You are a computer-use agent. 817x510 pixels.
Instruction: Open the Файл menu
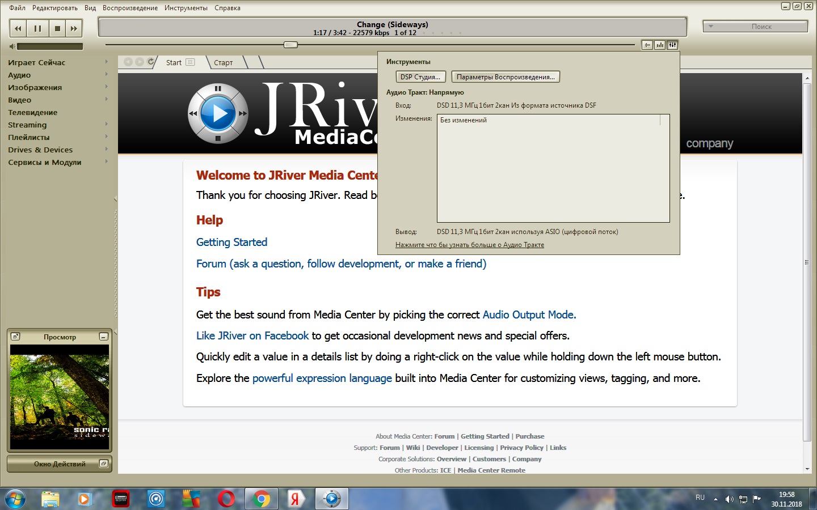click(x=17, y=8)
